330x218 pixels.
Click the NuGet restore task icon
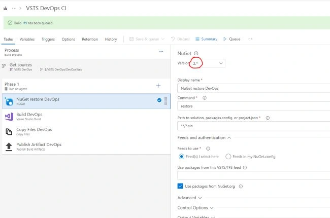tap(9, 101)
